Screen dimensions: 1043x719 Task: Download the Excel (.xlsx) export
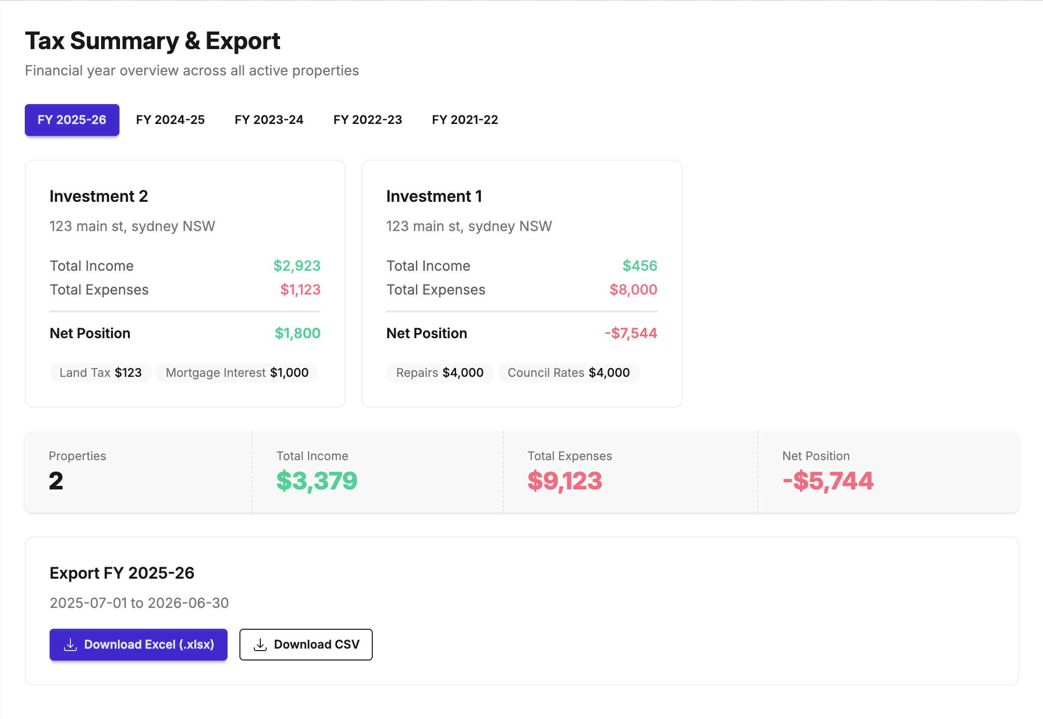[x=138, y=644]
